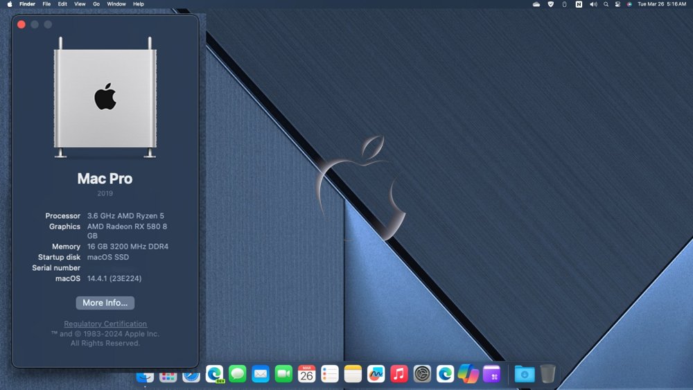The width and height of the screenshot is (693, 390).
Task: Click the AMD Radeon RX 580 graphics value
Action: click(x=128, y=231)
